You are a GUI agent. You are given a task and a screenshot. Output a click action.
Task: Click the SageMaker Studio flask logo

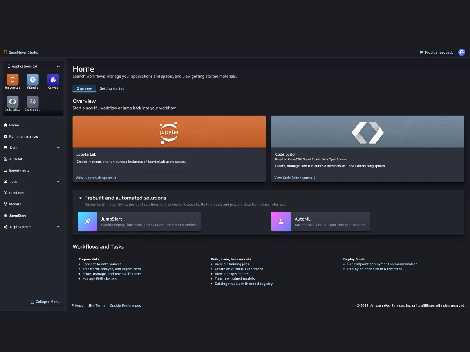[x=5, y=52]
